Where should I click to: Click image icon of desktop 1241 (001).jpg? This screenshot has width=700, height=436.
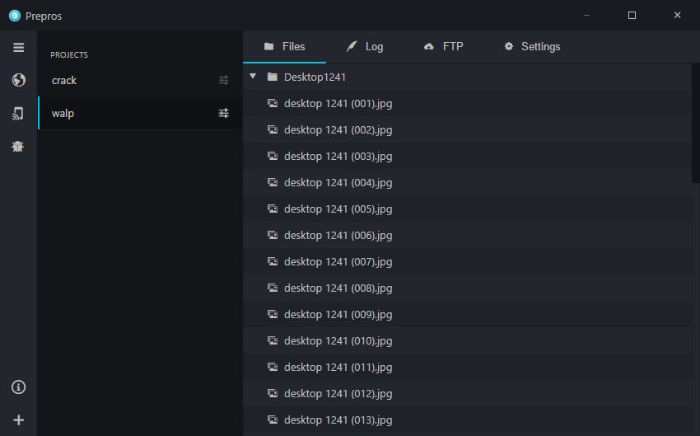pyautogui.click(x=273, y=103)
